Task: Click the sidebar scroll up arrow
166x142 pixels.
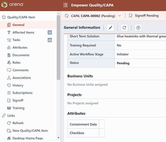Action: coord(58,13)
